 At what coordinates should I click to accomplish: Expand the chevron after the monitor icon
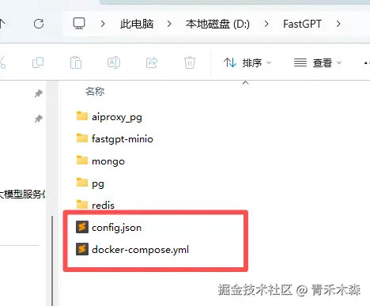pyautogui.click(x=103, y=24)
